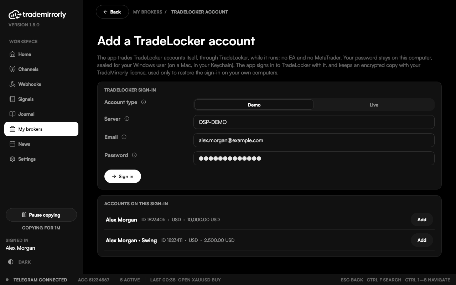Viewport: 456px width, 285px height.
Task: Open Home via its house icon
Action: coord(12,54)
